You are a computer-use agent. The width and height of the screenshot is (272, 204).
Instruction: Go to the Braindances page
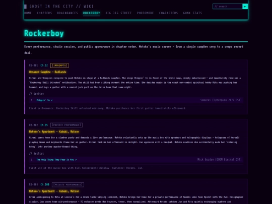pyautogui.click(x=67, y=13)
